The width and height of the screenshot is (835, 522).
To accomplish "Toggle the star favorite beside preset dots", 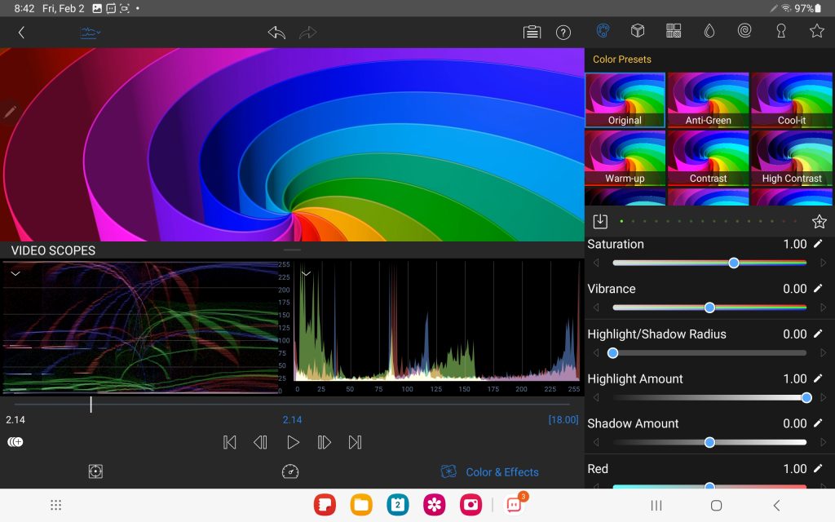I will click(819, 221).
